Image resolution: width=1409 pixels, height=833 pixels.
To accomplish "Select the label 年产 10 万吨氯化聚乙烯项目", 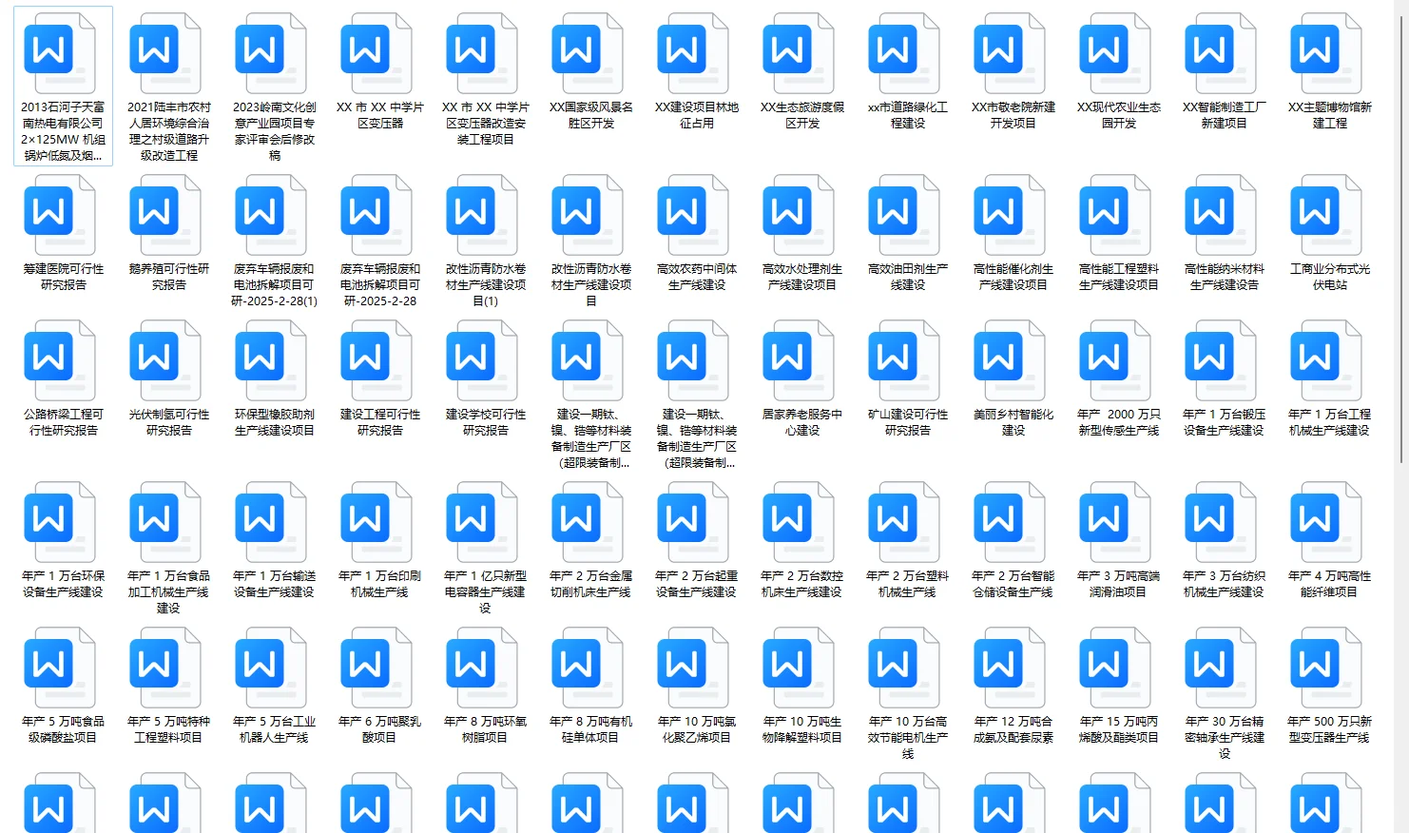I will 697,729.
